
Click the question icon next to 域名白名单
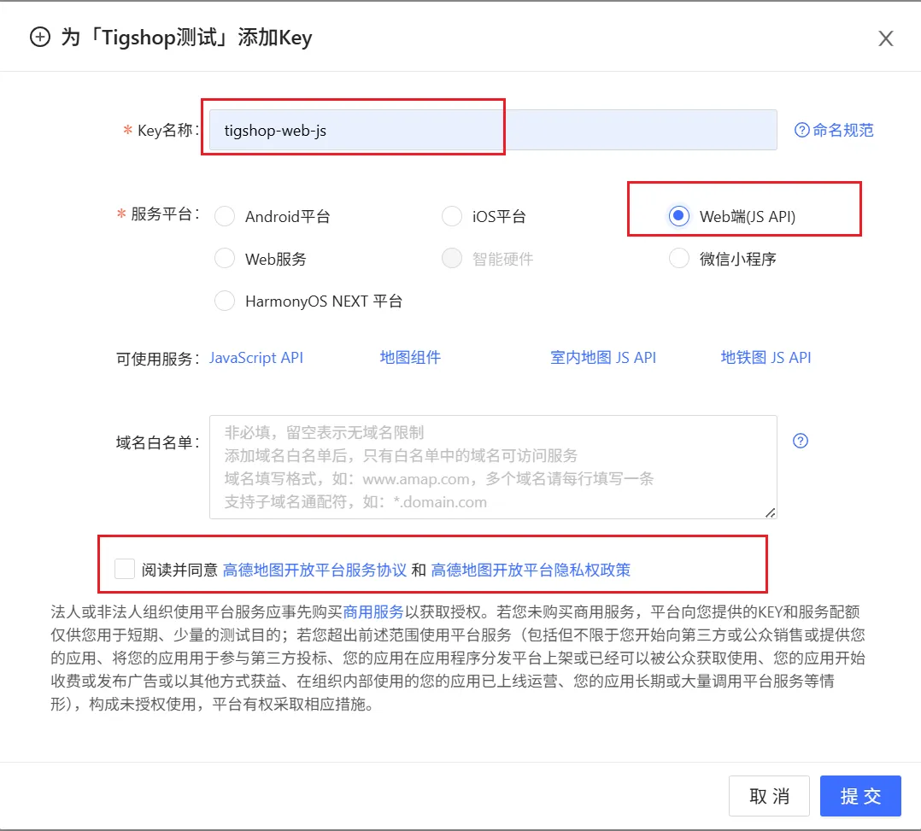pos(801,441)
